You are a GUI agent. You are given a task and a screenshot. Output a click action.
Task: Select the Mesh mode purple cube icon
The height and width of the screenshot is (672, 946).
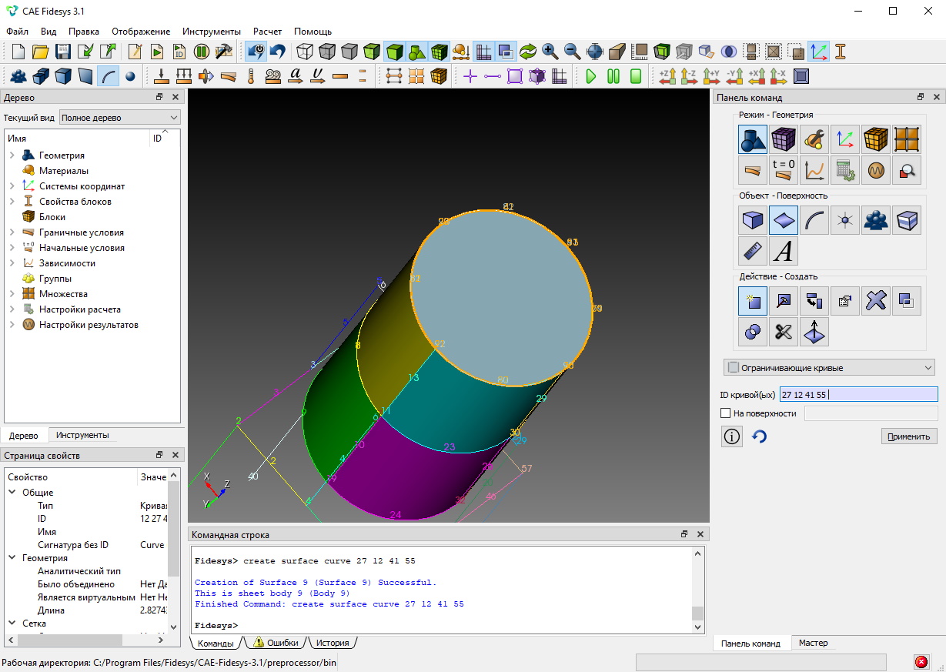784,139
